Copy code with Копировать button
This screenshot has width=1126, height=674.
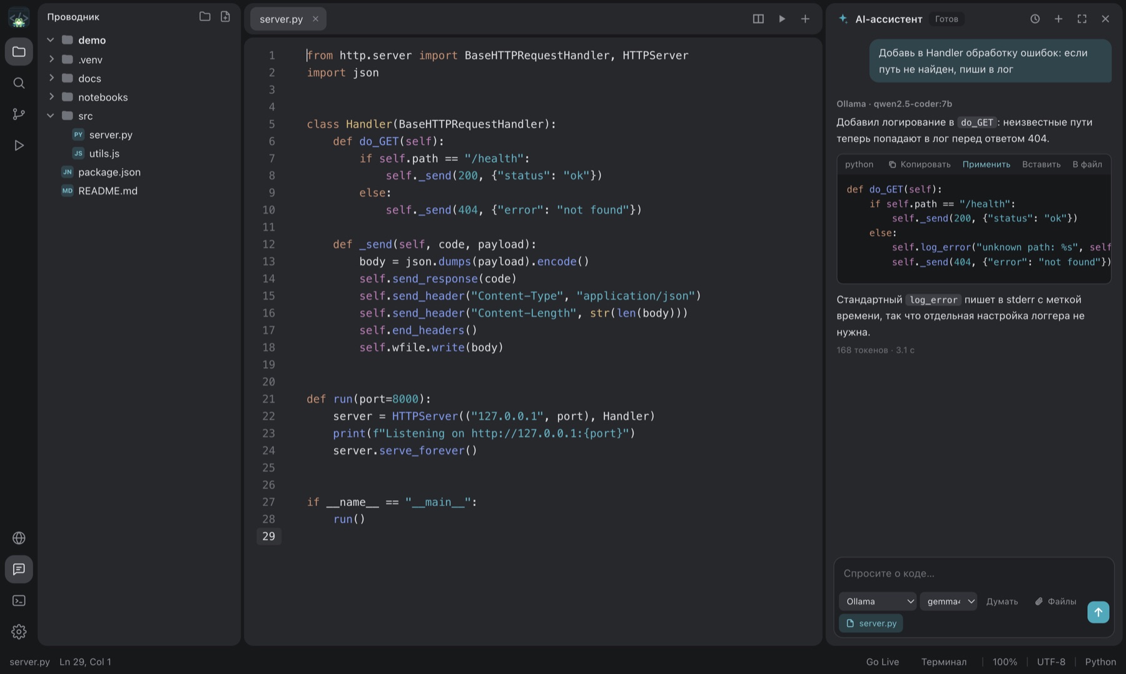click(x=919, y=164)
